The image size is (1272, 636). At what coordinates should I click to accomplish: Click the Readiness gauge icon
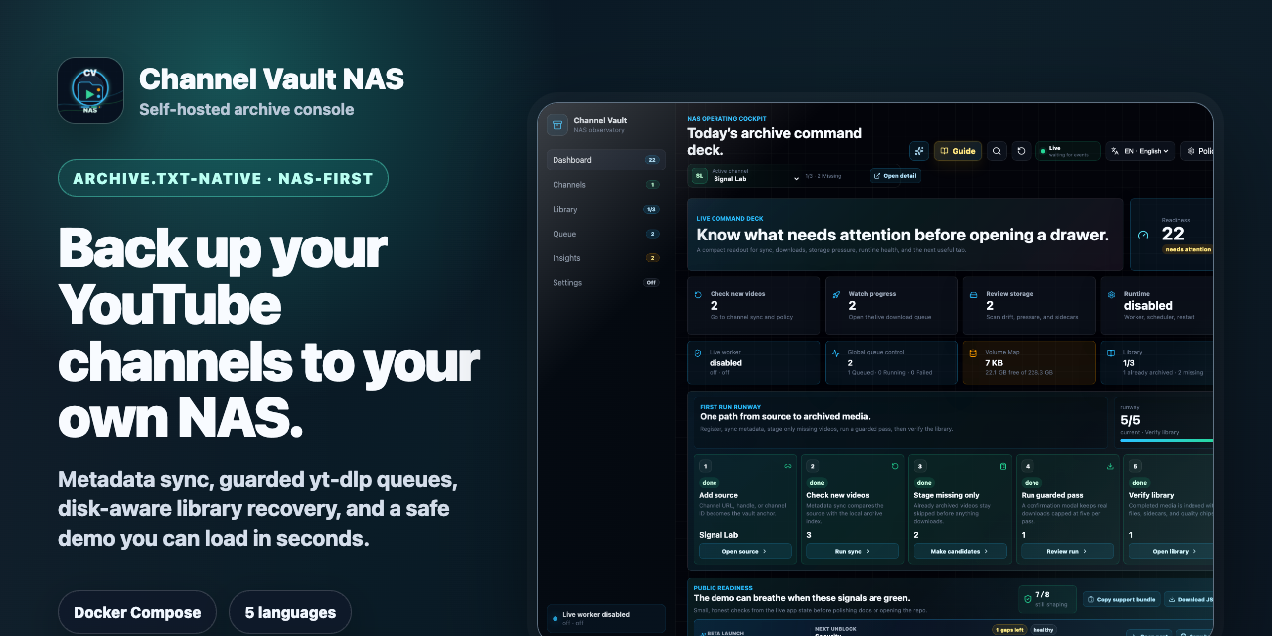tap(1143, 235)
